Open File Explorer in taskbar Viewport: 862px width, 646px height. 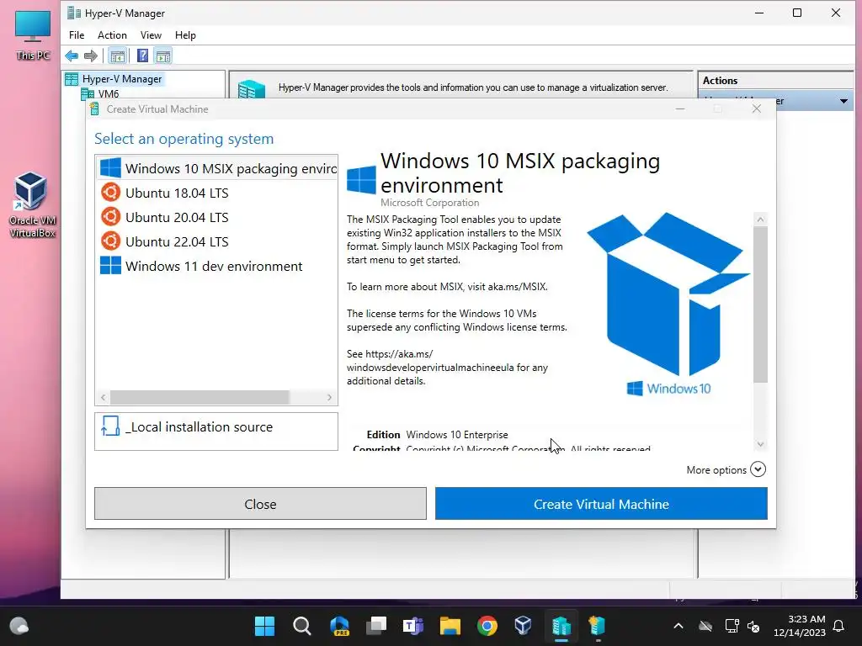450,626
